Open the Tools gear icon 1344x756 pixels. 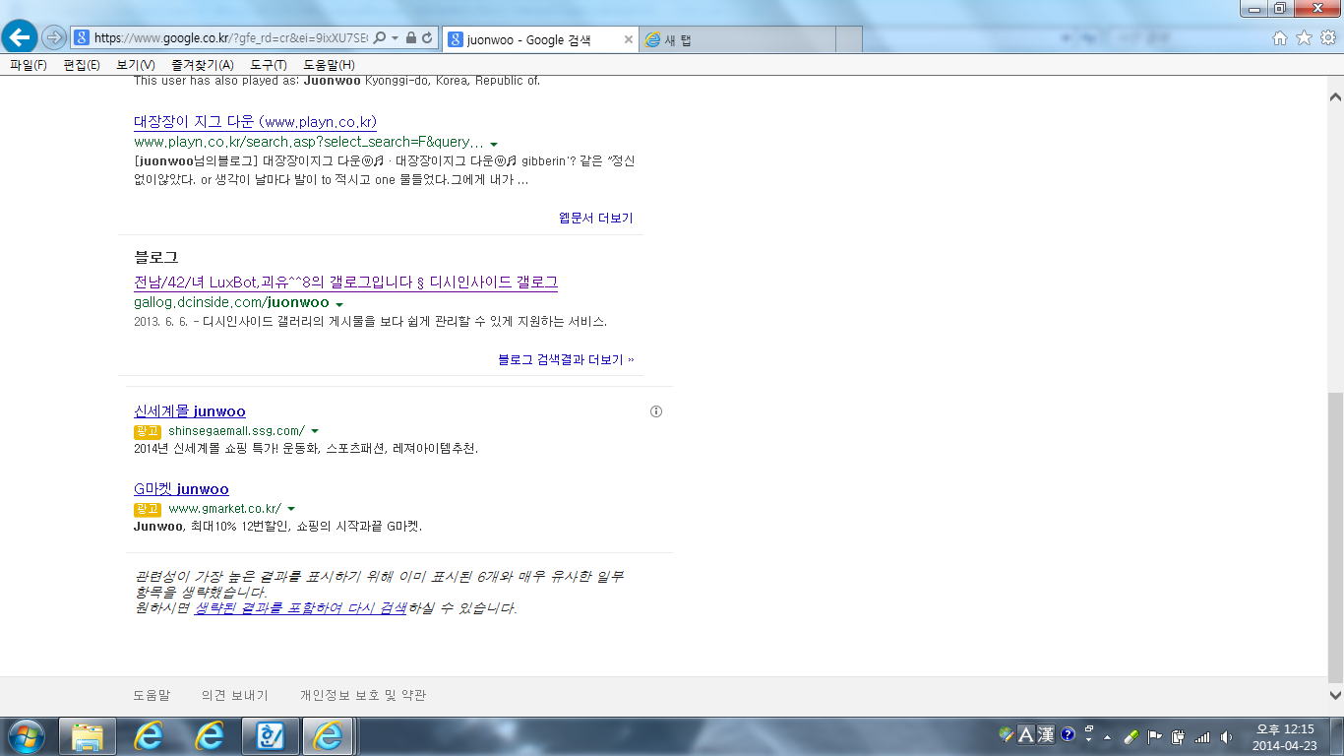[x=1327, y=38]
